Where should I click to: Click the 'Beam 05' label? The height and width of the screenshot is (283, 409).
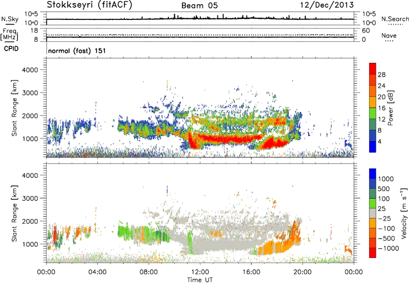199,6
